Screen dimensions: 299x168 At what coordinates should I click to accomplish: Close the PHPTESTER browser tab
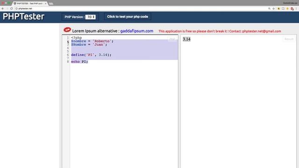click(46, 3)
